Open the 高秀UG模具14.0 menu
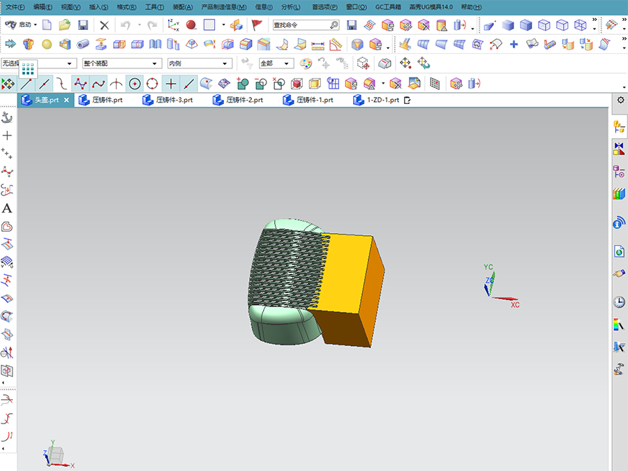The image size is (628, 471). point(431,7)
